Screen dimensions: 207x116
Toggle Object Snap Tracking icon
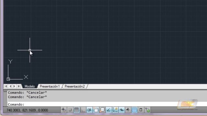tap(109, 110)
